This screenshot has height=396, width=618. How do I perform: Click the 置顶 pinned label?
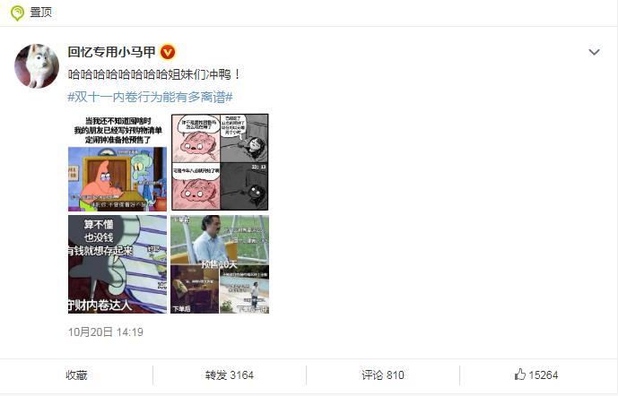[41, 13]
